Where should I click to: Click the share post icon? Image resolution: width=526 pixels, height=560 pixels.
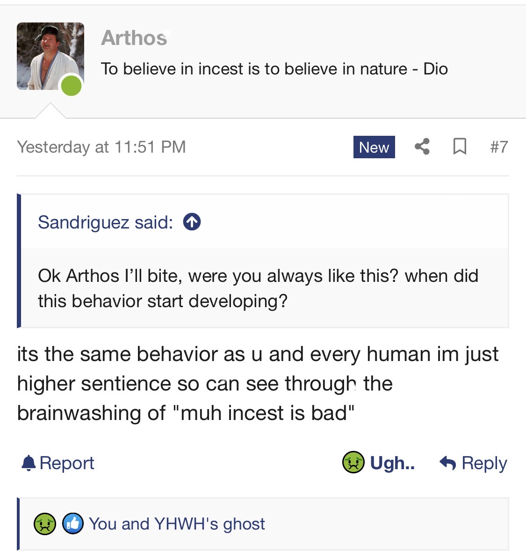point(422,147)
